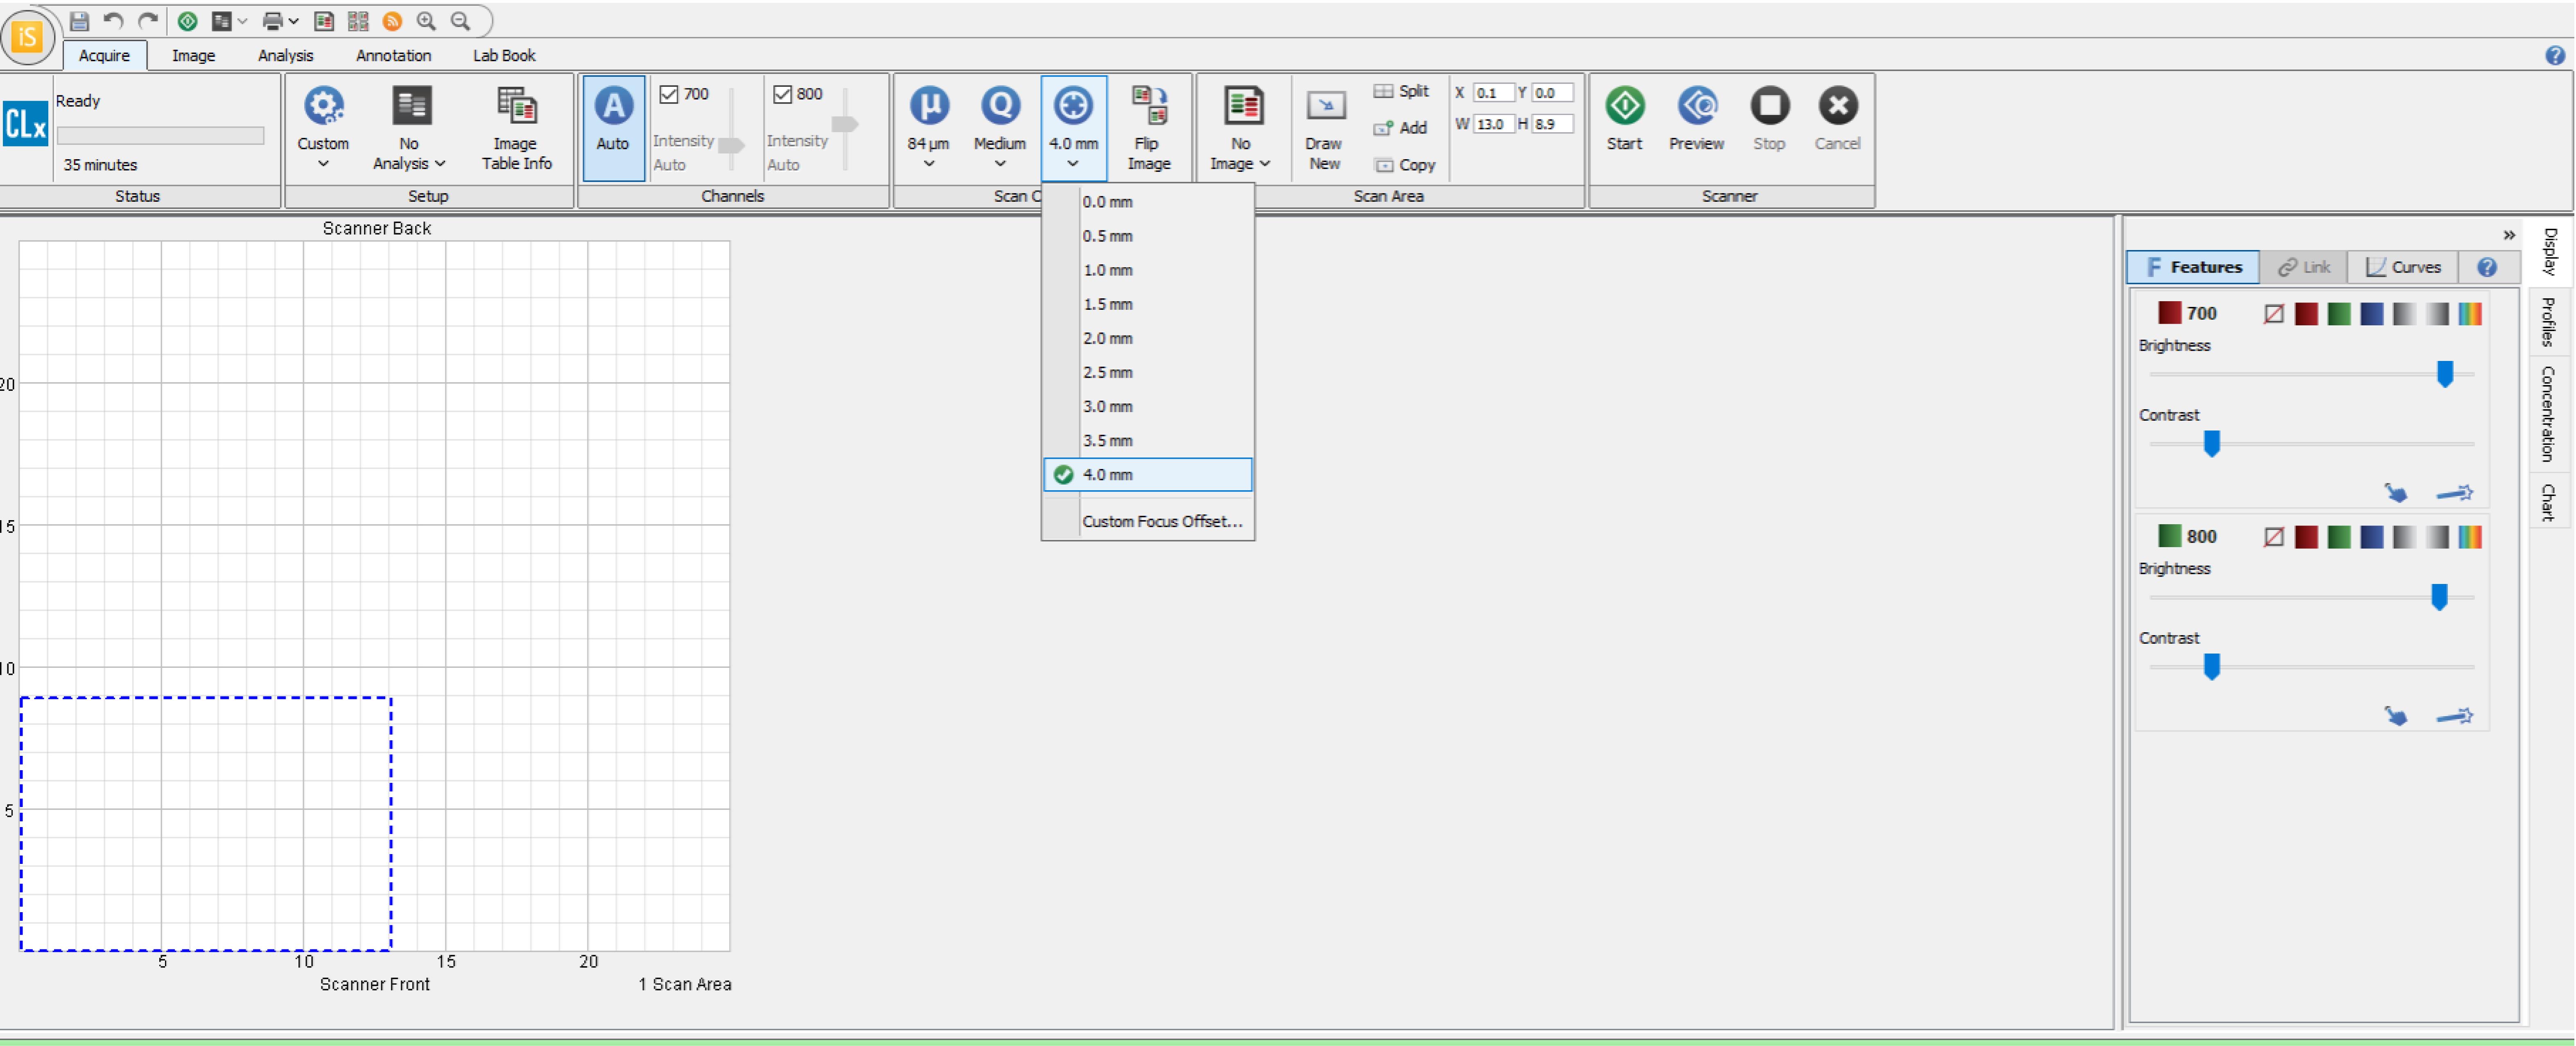This screenshot has height=1046, width=2576.
Task: Click Flip Image in scan controls
Action: [x=1148, y=128]
